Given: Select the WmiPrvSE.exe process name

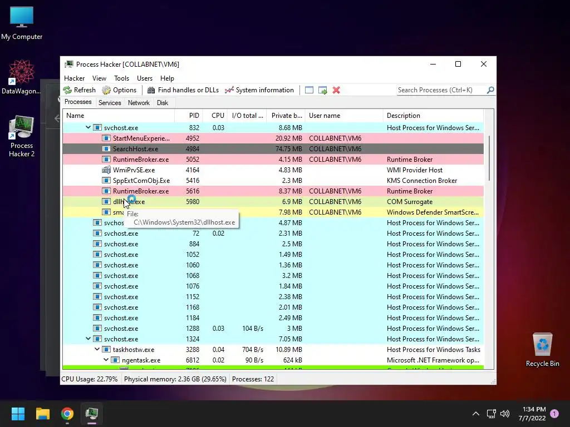Looking at the screenshot, I should click(x=134, y=170).
